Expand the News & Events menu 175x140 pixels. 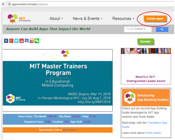click(x=87, y=18)
